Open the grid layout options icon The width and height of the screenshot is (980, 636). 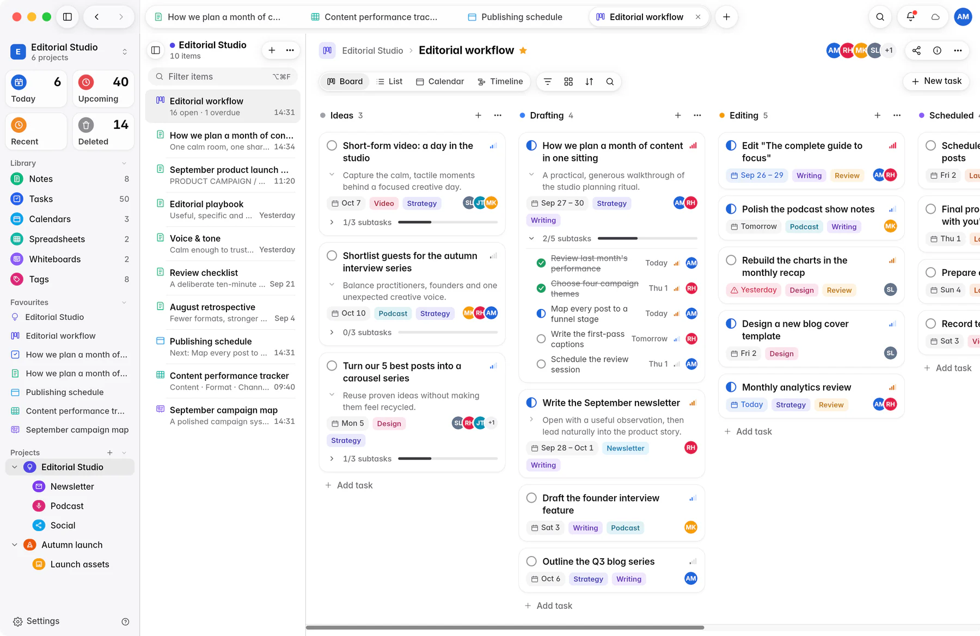(x=568, y=82)
